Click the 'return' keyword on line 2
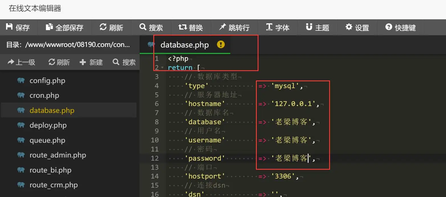This screenshot has width=446, height=197. tap(180, 68)
